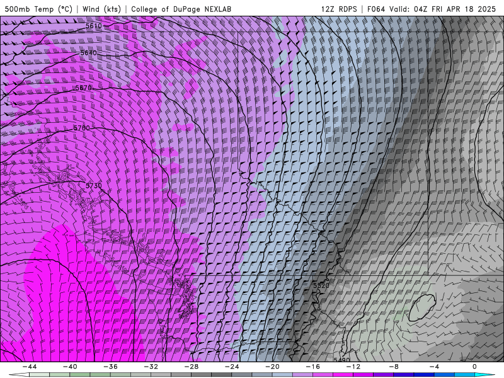Select the 5700 height contour label

tap(82, 128)
